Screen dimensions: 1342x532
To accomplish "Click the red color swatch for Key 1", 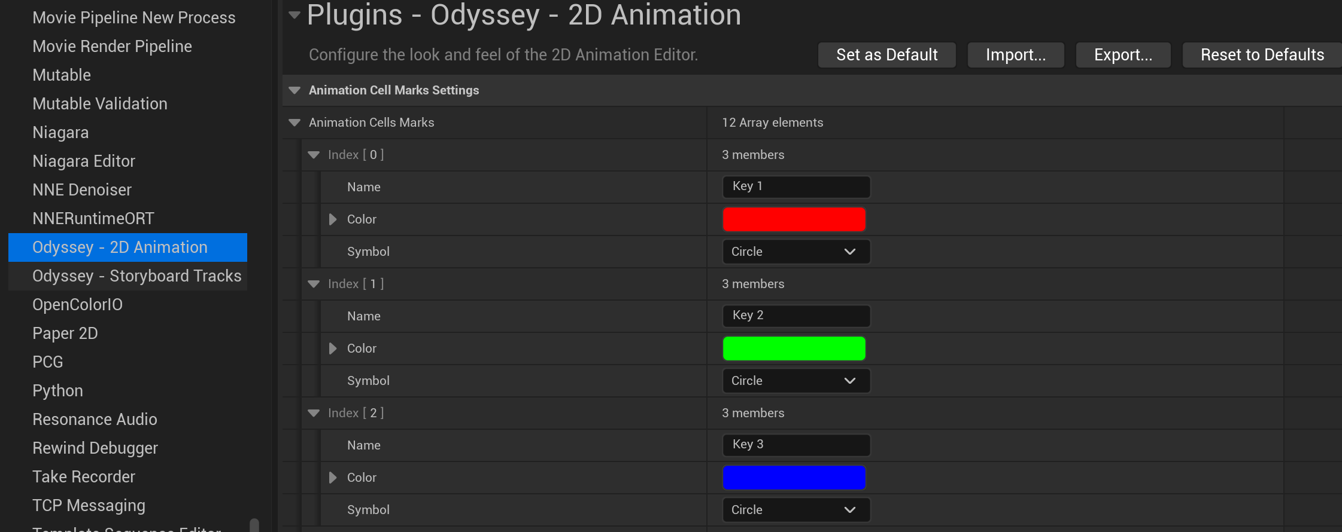I will pos(794,219).
